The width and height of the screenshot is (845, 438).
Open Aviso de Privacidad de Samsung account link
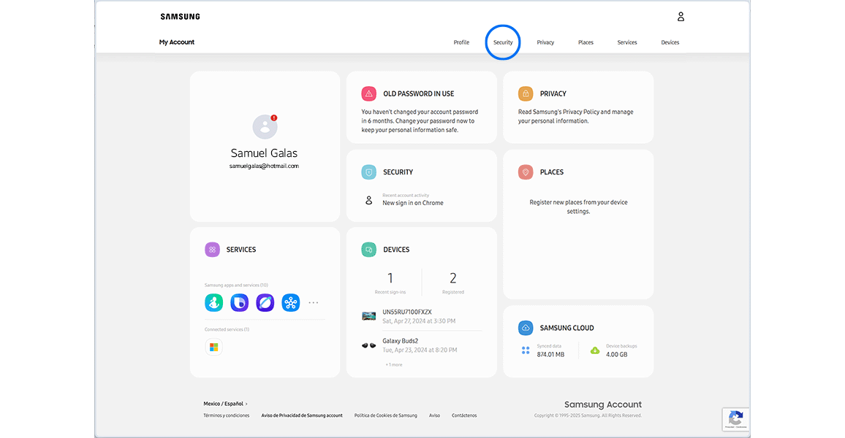point(302,415)
